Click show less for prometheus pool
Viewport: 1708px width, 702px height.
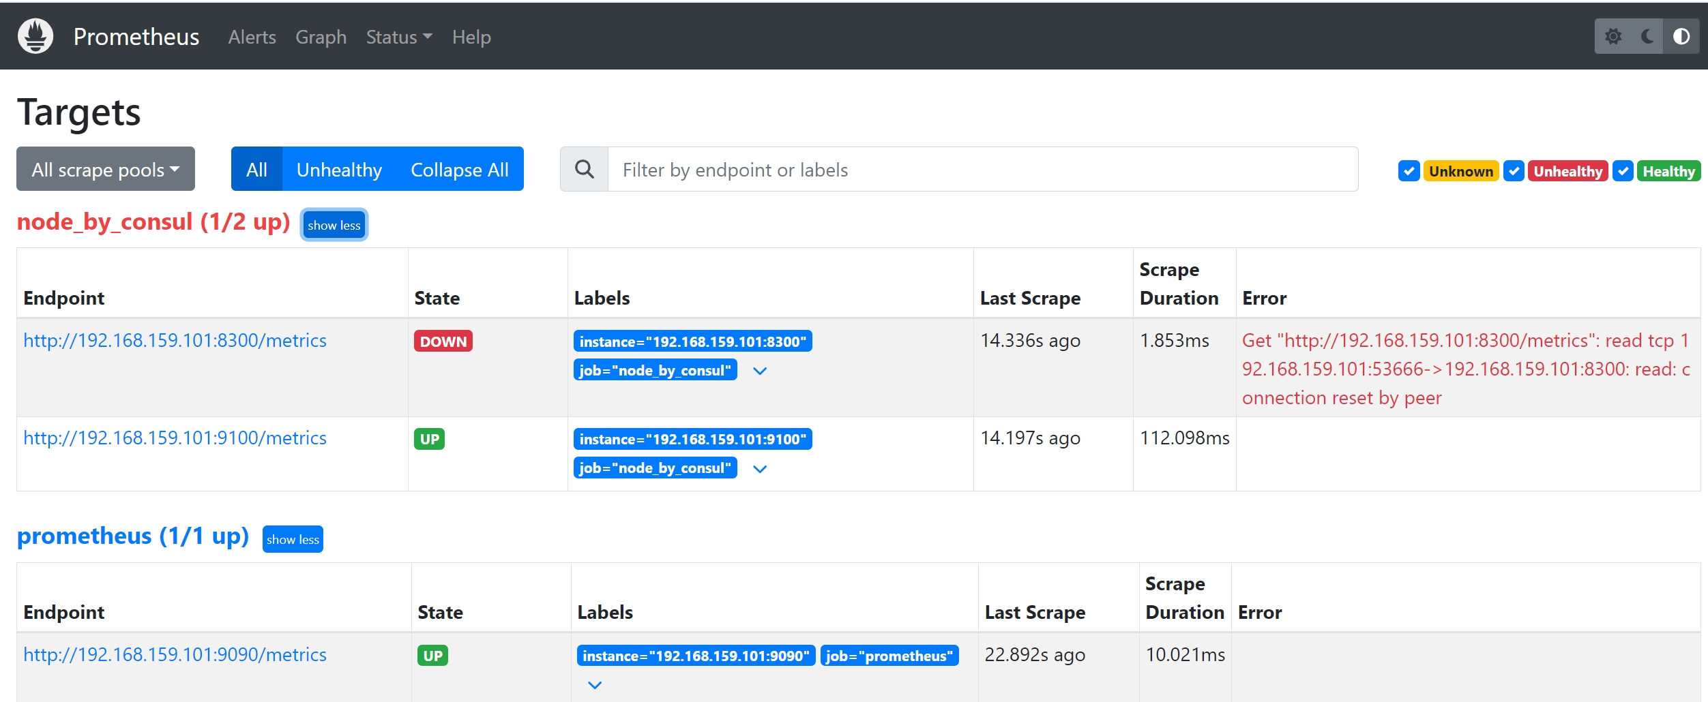point(293,539)
